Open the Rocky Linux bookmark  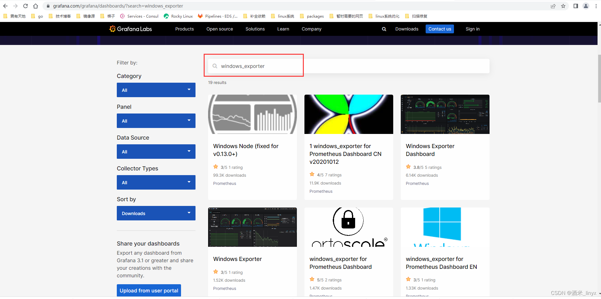pos(178,16)
